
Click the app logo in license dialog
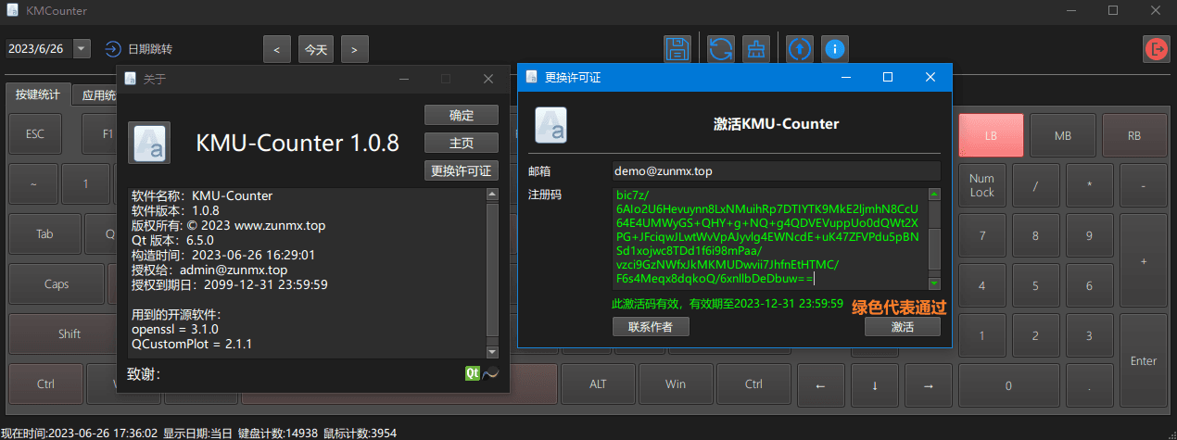click(551, 123)
